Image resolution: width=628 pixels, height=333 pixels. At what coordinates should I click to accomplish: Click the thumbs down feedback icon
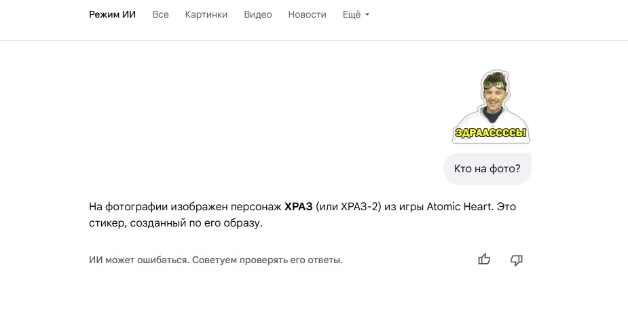click(517, 259)
